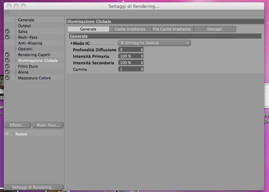Click the Multi-Pass... button
Image resolution: width=269 pixels, height=192 pixels.
pos(48,125)
